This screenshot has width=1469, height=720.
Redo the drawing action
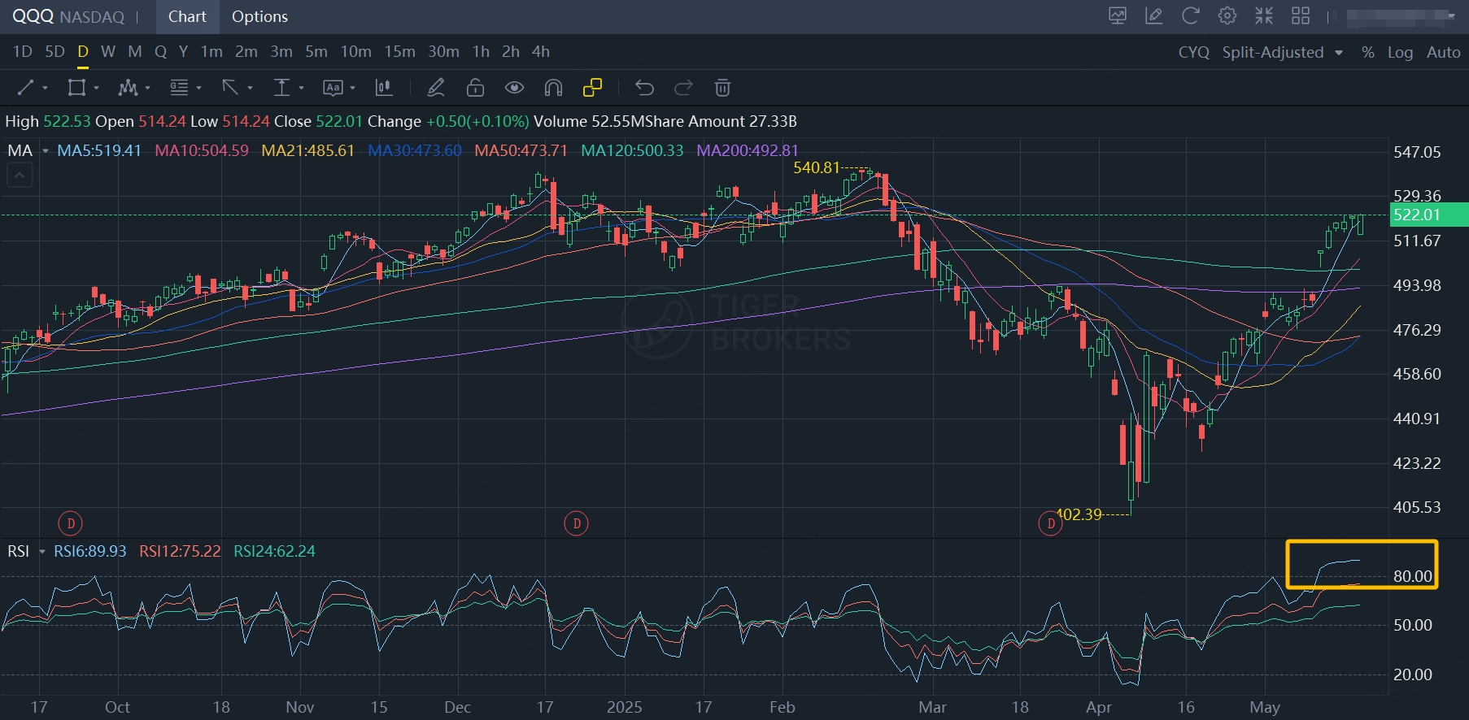[x=683, y=88]
